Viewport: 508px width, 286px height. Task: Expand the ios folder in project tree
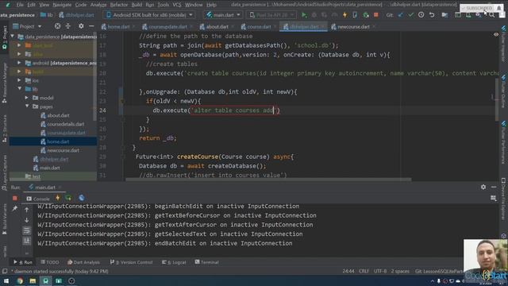coord(19,80)
